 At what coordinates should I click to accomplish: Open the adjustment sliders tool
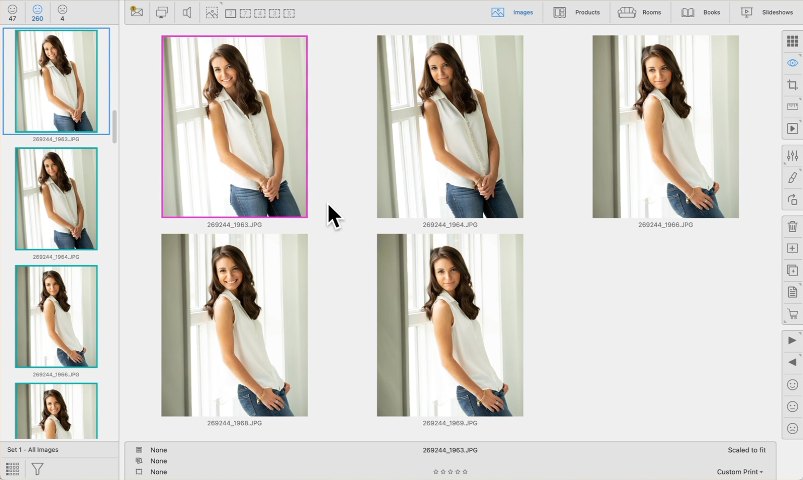tap(792, 156)
